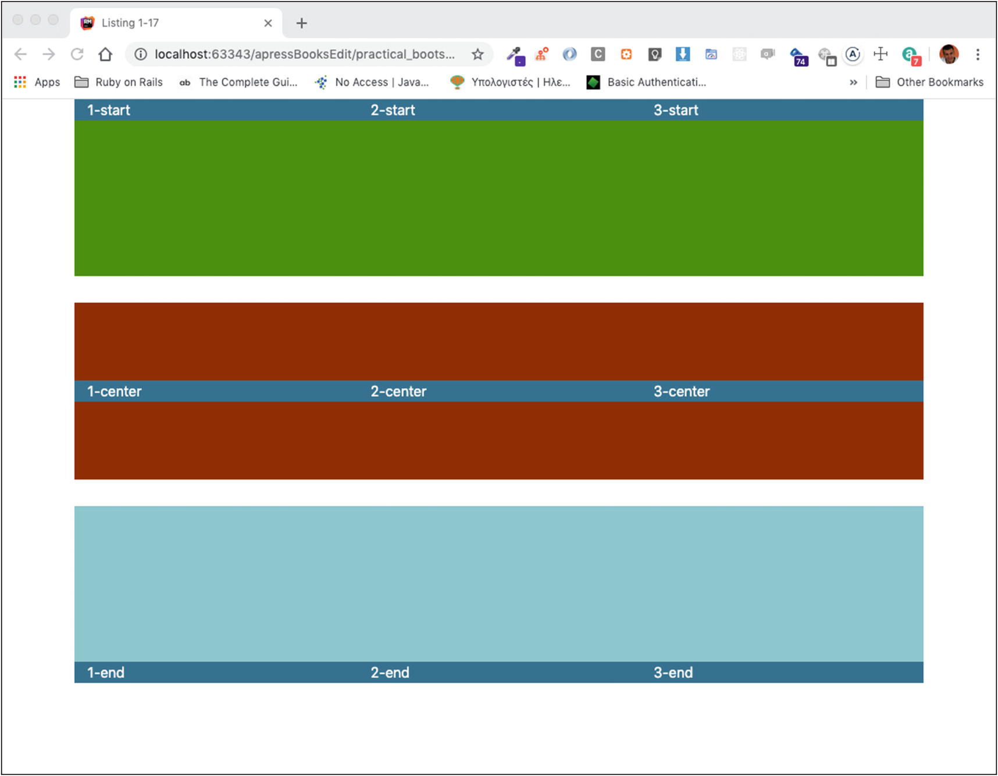Open the crosshair ruler extension

(x=881, y=54)
